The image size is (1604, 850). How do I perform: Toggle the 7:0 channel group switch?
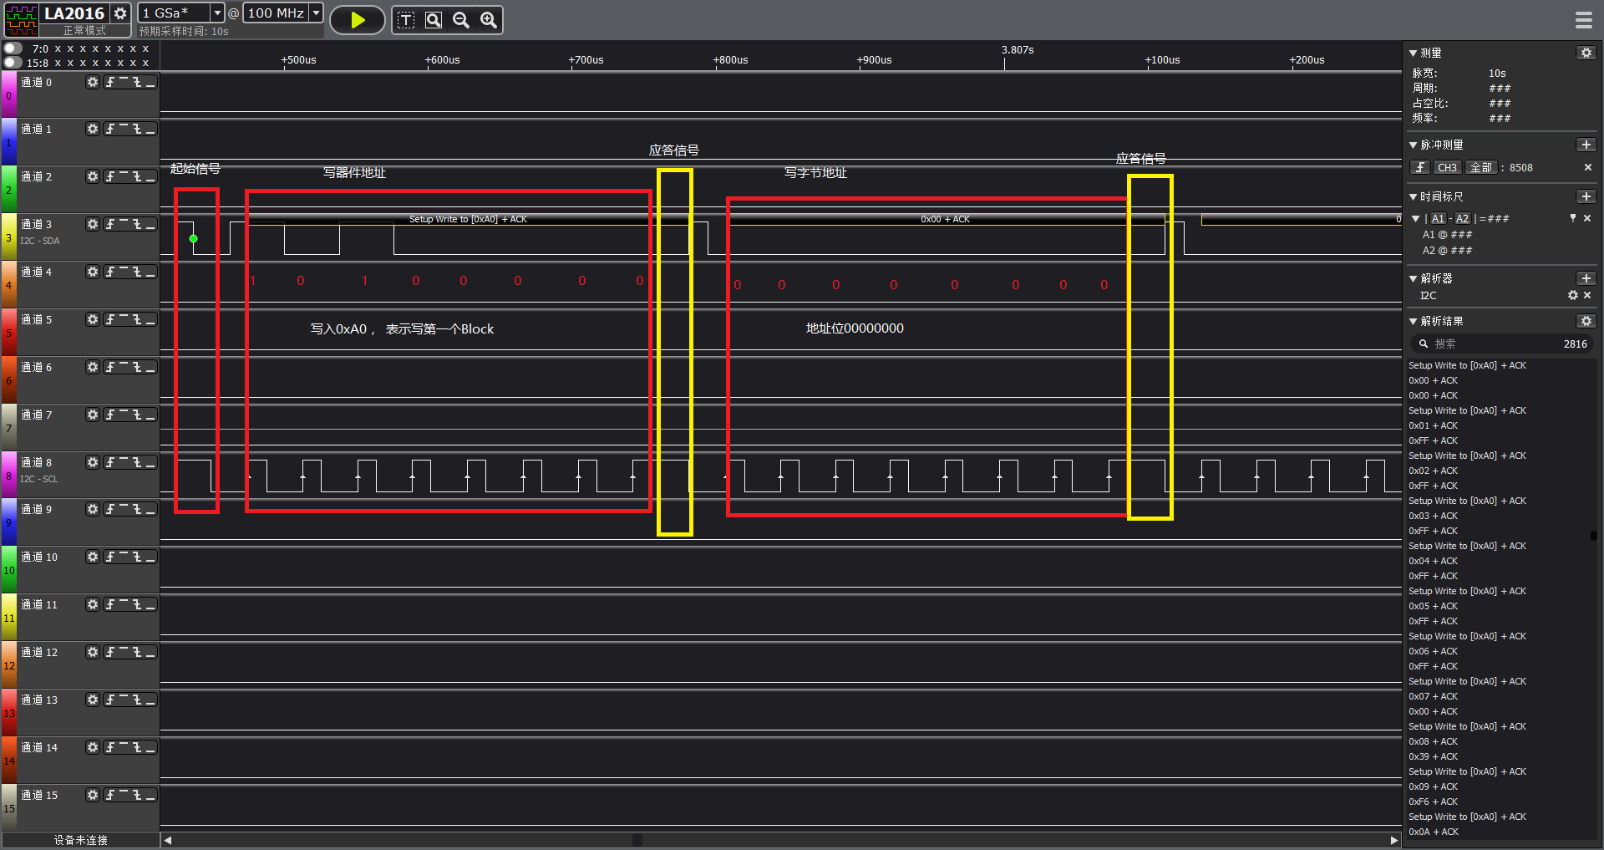(13, 48)
